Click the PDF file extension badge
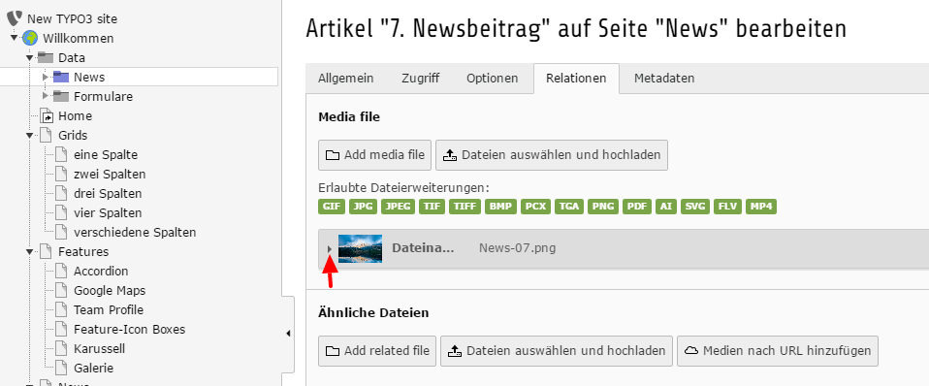This screenshot has width=929, height=386. 637,207
